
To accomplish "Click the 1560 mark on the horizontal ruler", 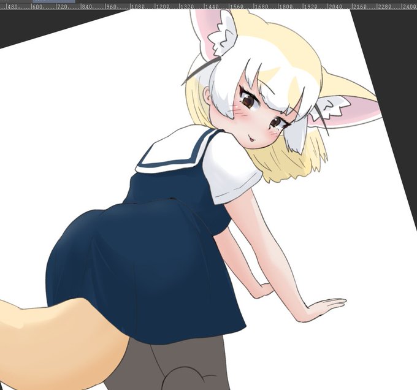I will tap(236, 6).
